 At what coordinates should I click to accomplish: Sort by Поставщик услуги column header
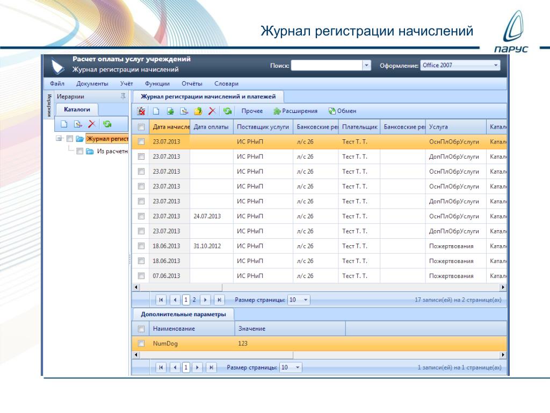pos(263,127)
